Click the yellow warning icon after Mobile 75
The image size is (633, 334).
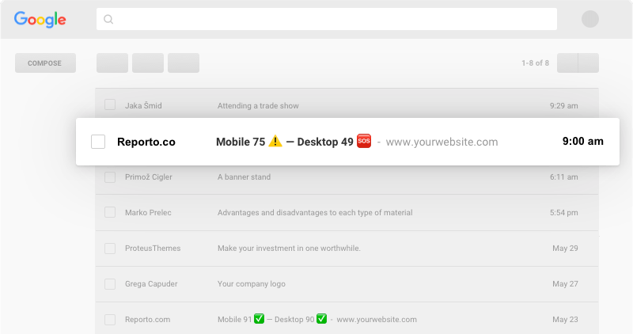pos(275,141)
